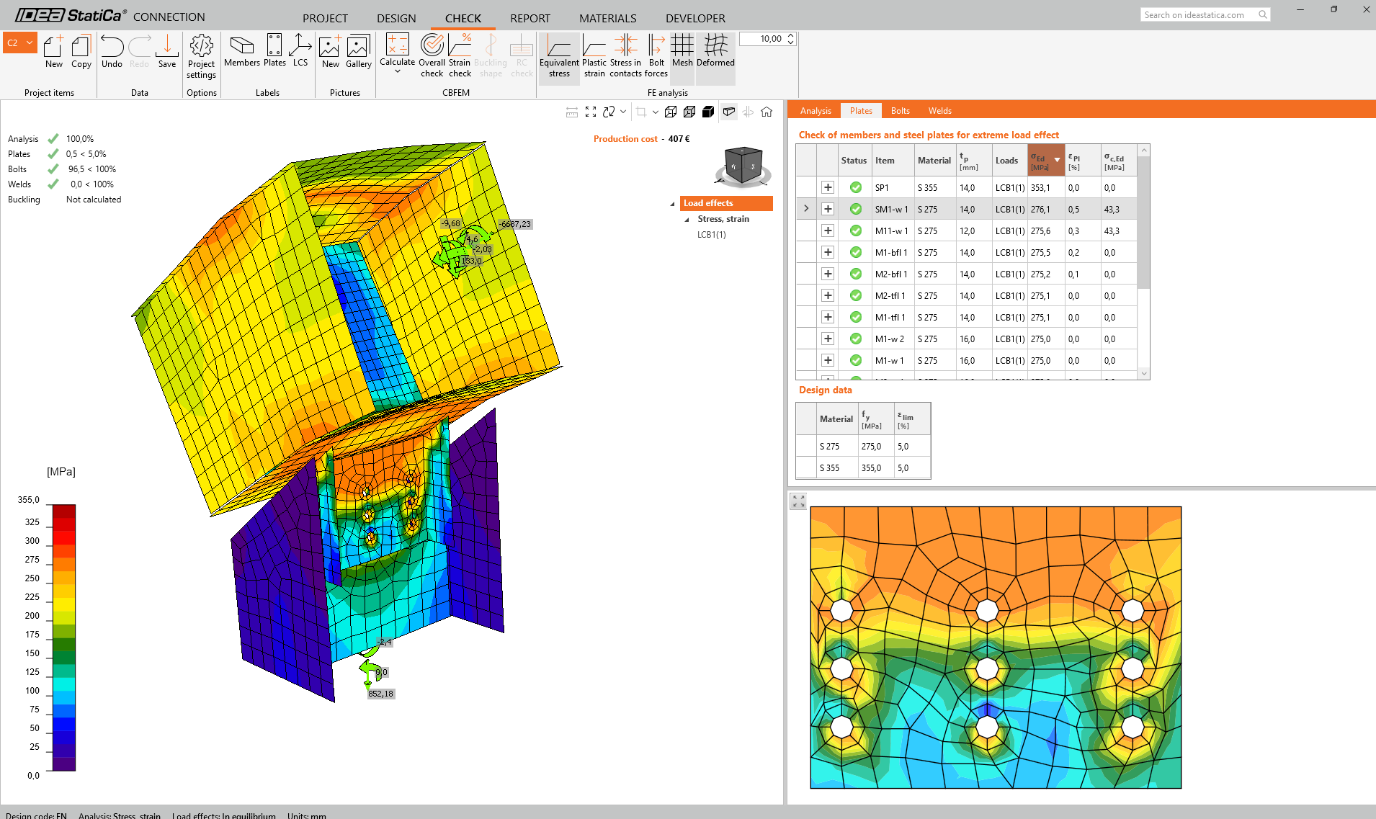Open the C2 project item dropdown
Viewport: 1376px width, 819px height.
(x=30, y=42)
